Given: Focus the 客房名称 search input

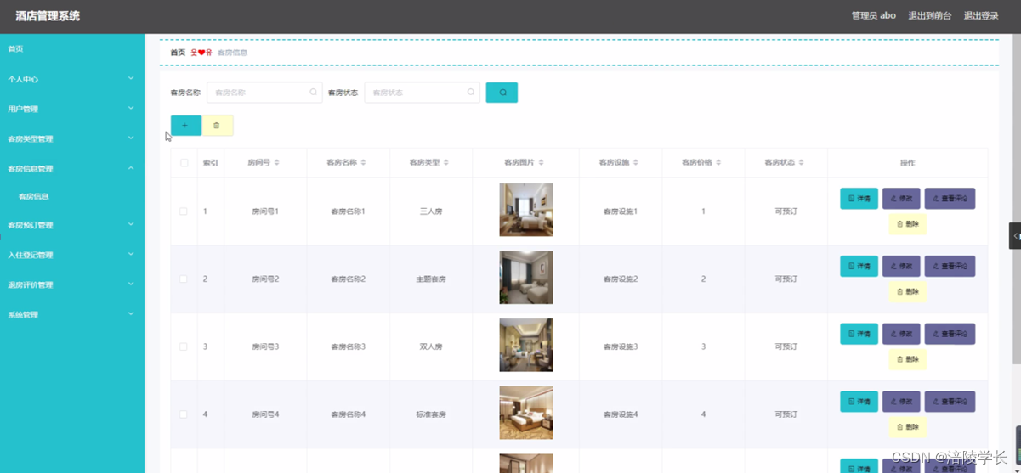Looking at the screenshot, I should pos(264,92).
